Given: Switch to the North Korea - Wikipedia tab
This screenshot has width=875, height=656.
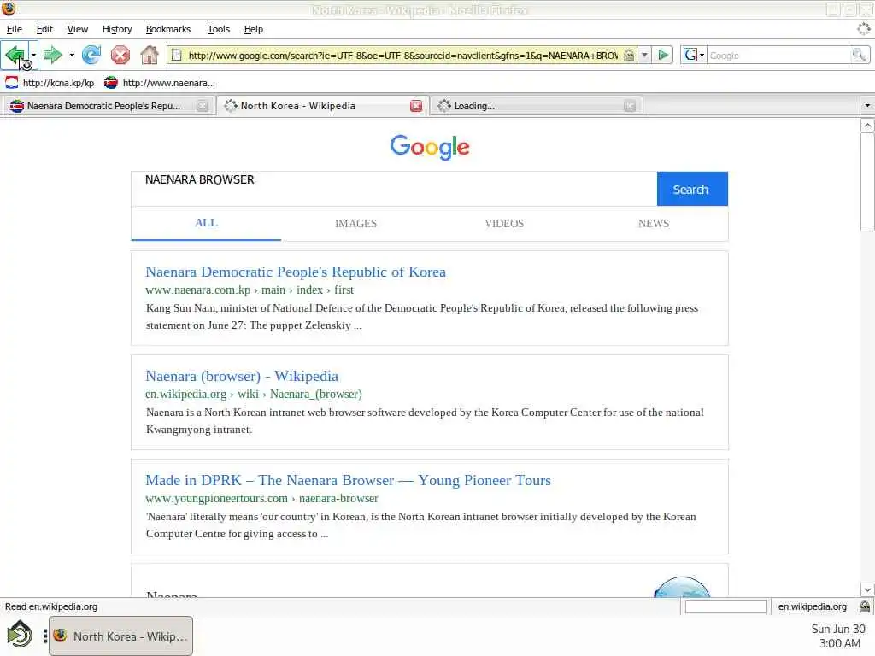Looking at the screenshot, I should tap(298, 105).
